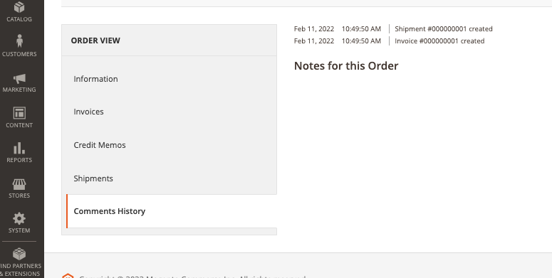This screenshot has height=278, width=552.
Task: Open the Catalog menu in sidebar
Action: pyautogui.click(x=19, y=11)
